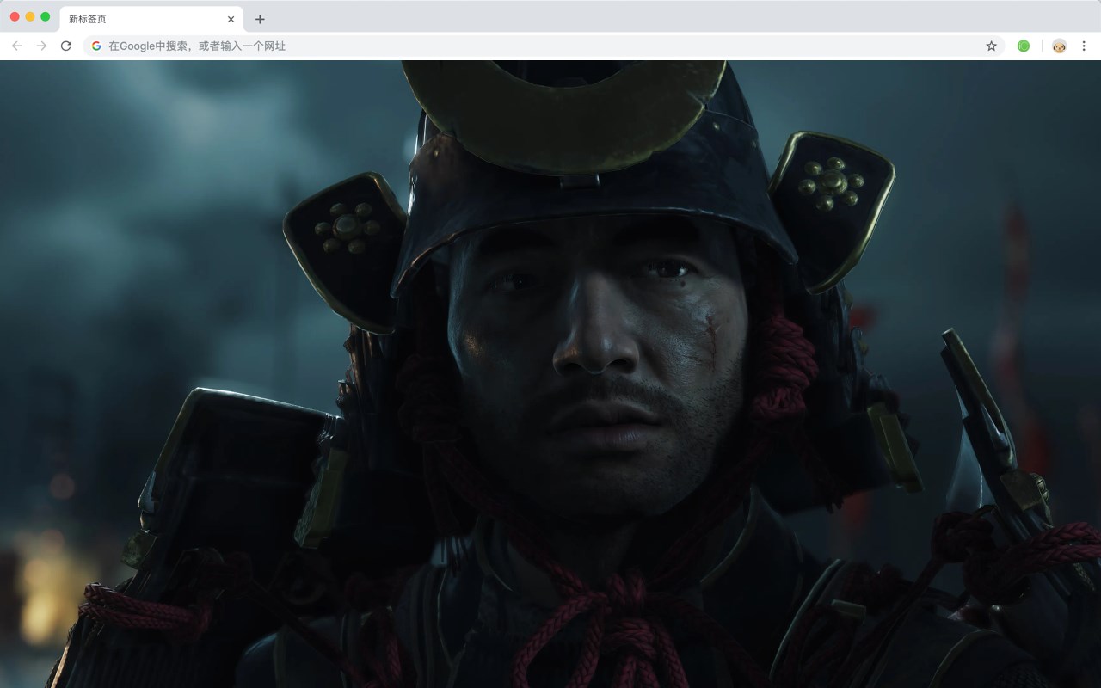
Task: Focus the Google search address bar
Action: pos(544,46)
